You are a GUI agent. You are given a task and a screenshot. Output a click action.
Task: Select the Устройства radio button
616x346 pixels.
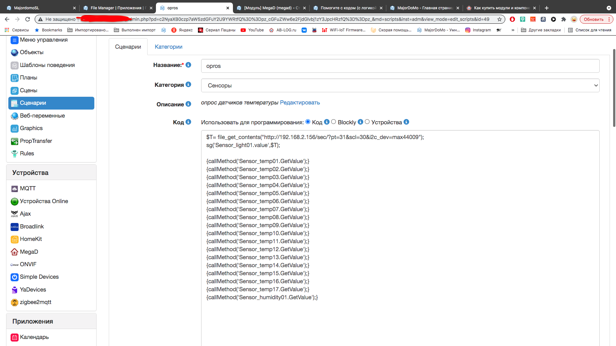367,122
